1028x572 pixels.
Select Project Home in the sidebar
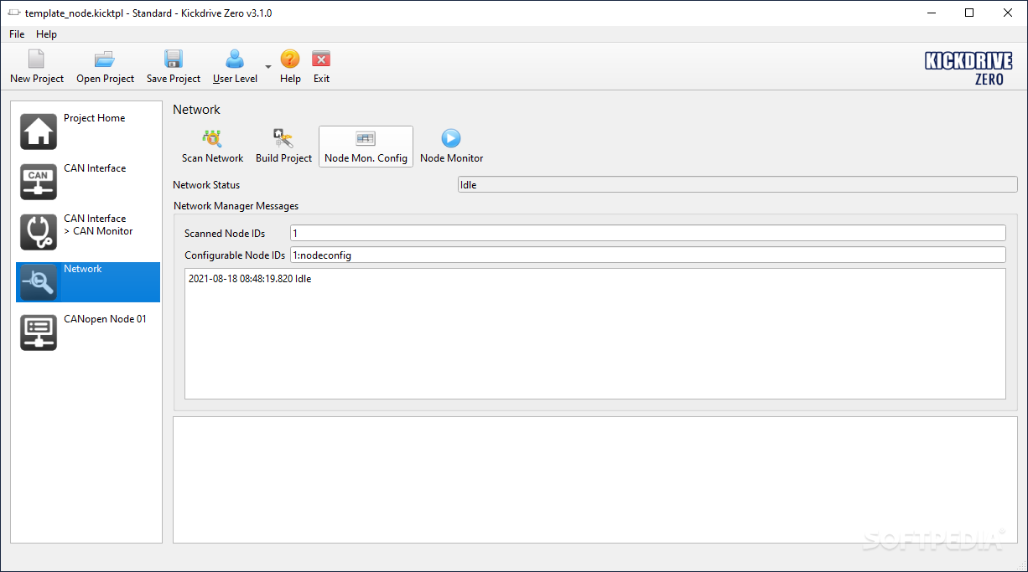click(88, 131)
